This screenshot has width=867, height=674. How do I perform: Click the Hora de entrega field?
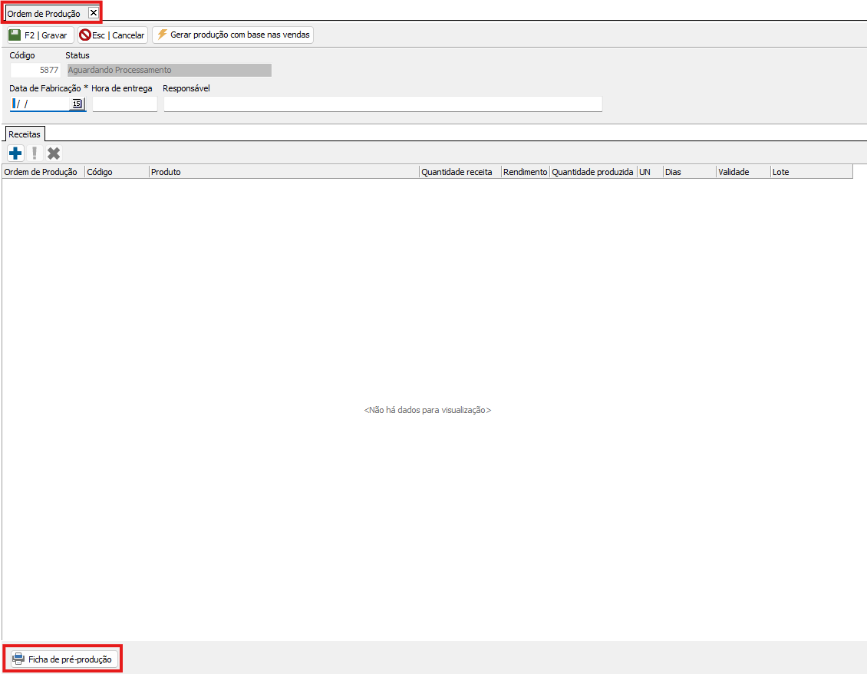click(x=124, y=104)
